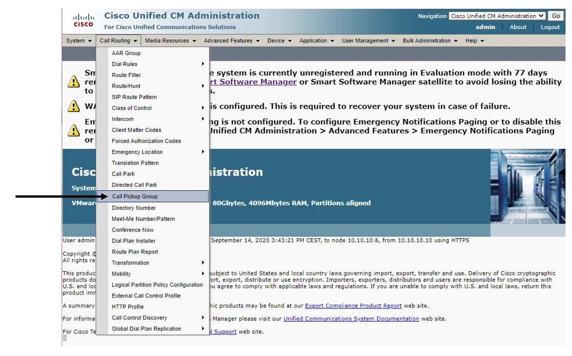
Task: Open the Export Compliance Product Report link
Action: click(354, 306)
